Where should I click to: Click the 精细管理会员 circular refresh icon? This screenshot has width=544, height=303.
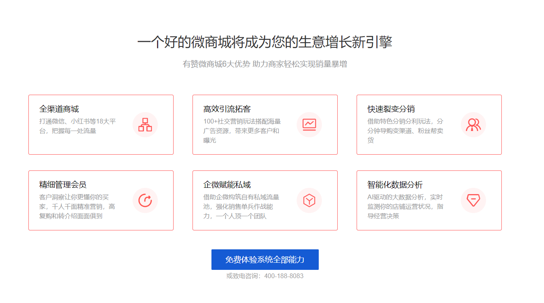pos(145,200)
